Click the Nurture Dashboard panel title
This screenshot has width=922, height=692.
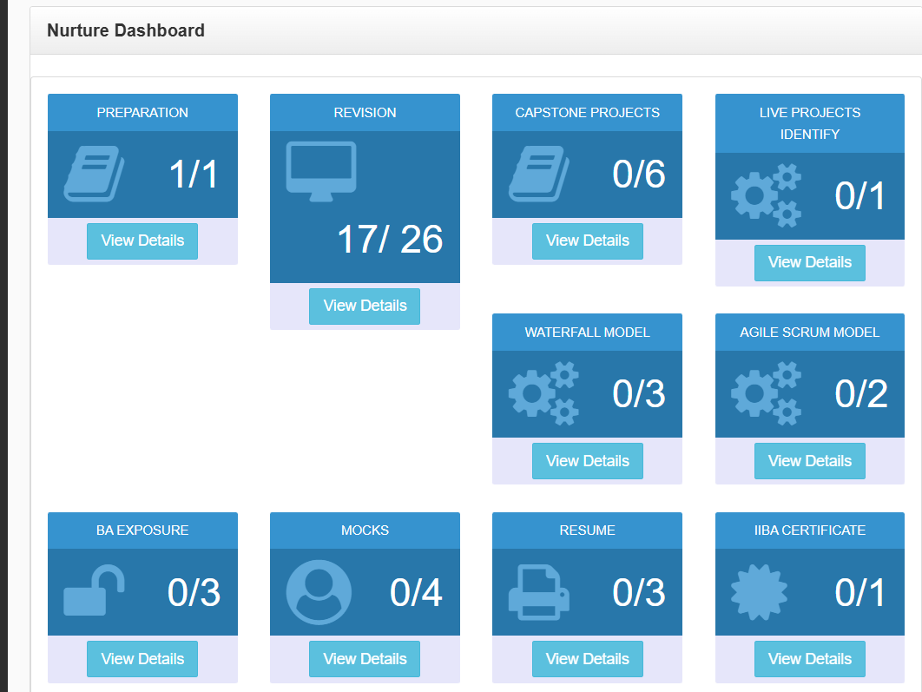[126, 30]
